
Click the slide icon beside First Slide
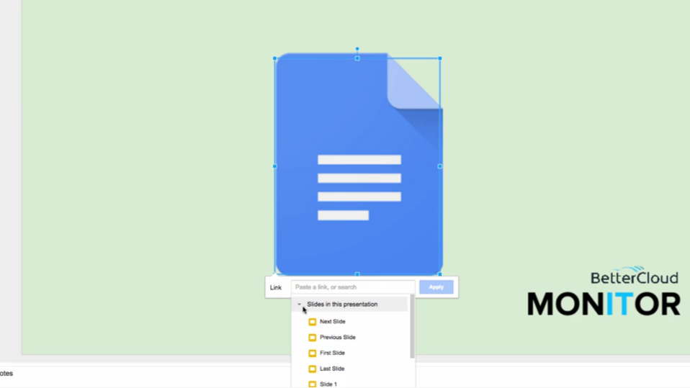tap(313, 353)
